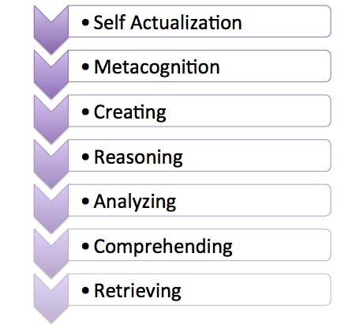Click the chevron arrow beside Analyzing

[51, 209]
